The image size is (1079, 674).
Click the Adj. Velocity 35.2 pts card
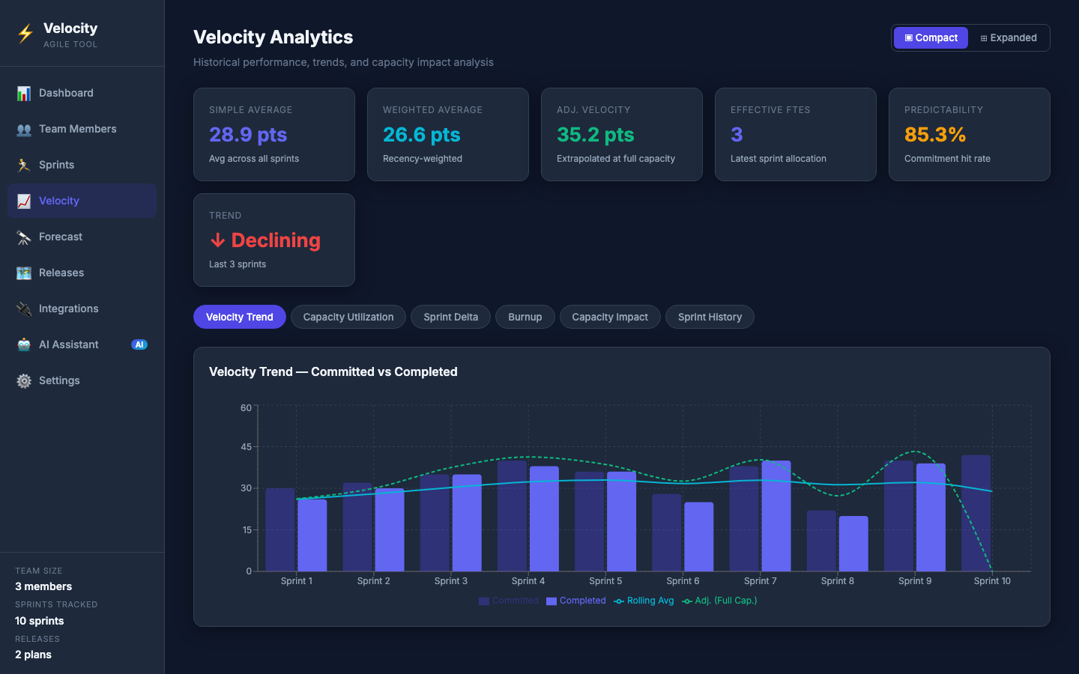622,135
